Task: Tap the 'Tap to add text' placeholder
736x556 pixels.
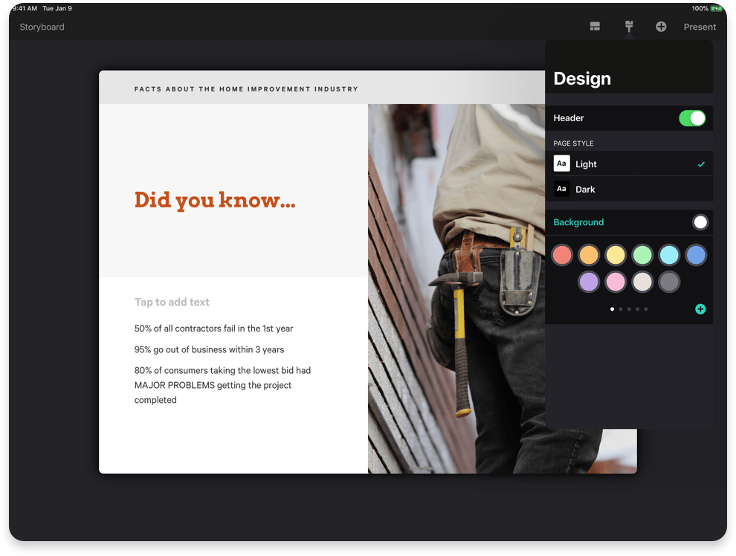Action: pyautogui.click(x=172, y=303)
